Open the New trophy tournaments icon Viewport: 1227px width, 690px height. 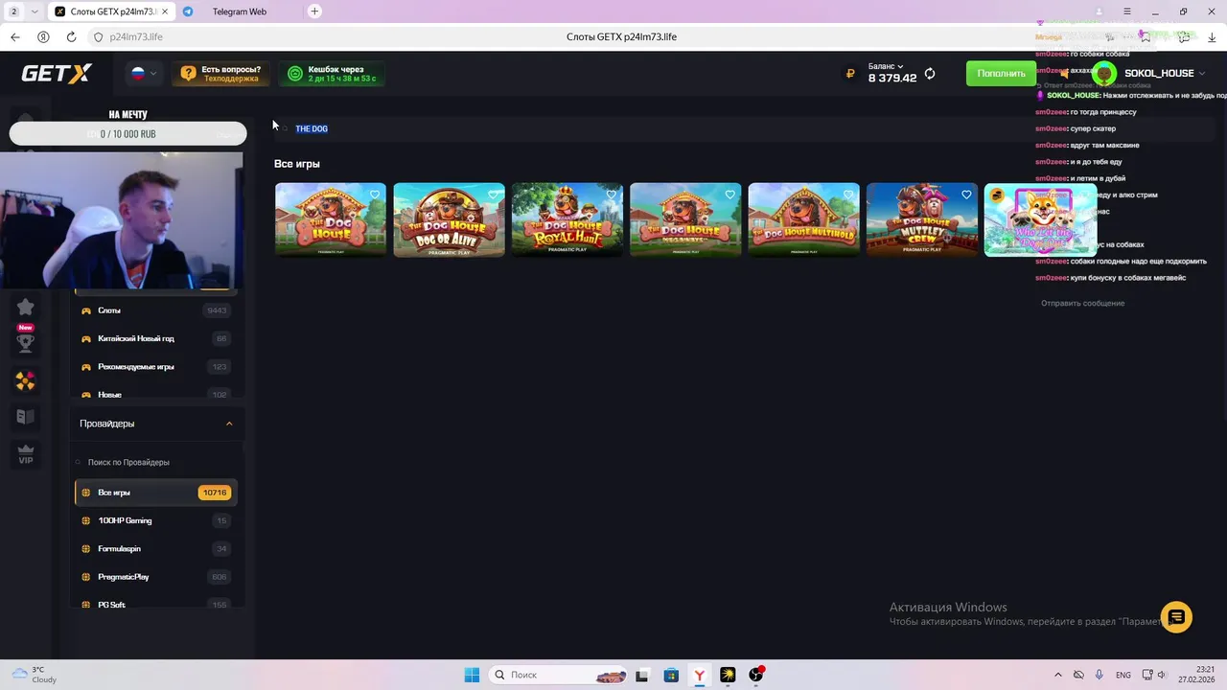tap(26, 340)
